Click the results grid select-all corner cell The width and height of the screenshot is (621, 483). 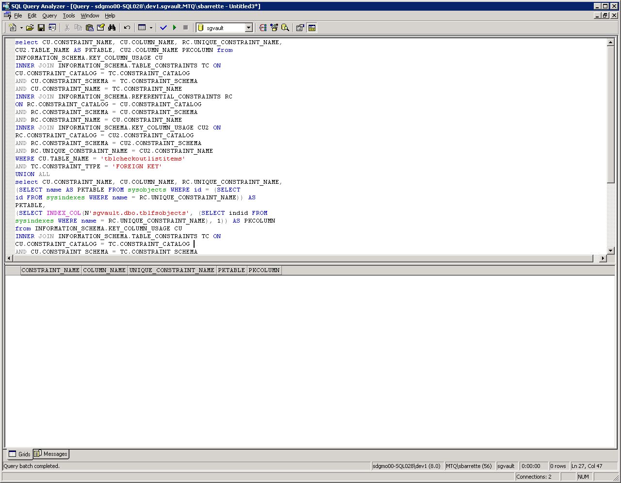coord(13,270)
